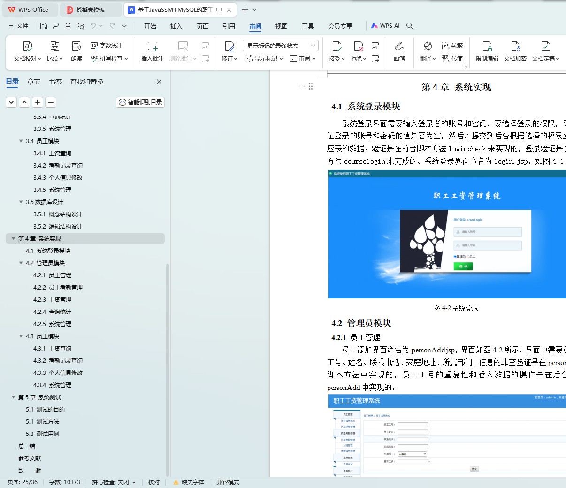The height and width of the screenshot is (488, 566).
Task: Open the 显示标记 dropdown
Action: point(264,59)
